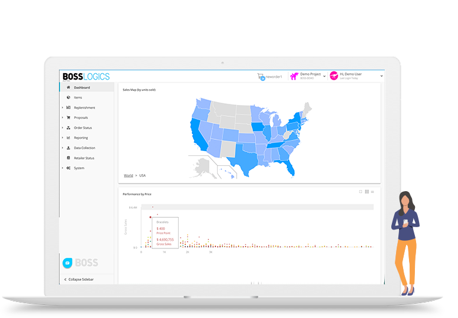Click the Dashboard home icon
Image resolution: width=458 pixels, height=318 pixels.
click(68, 87)
